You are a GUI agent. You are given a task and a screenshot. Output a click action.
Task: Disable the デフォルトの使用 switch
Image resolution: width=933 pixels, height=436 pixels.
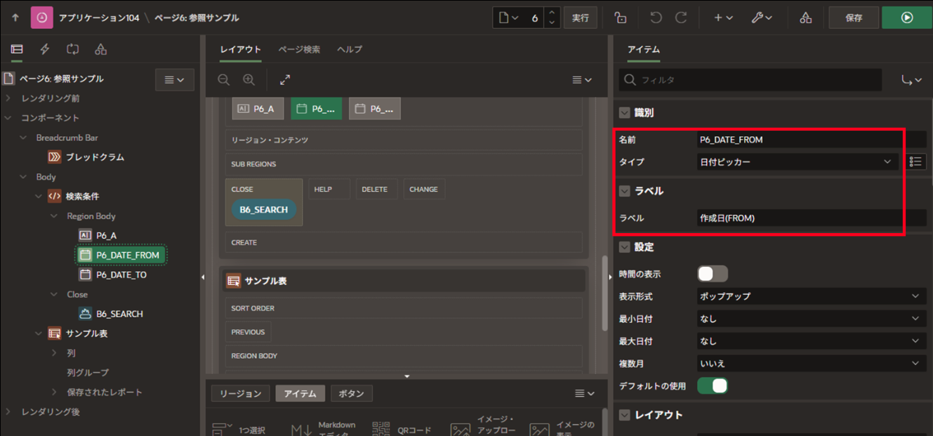click(x=712, y=385)
